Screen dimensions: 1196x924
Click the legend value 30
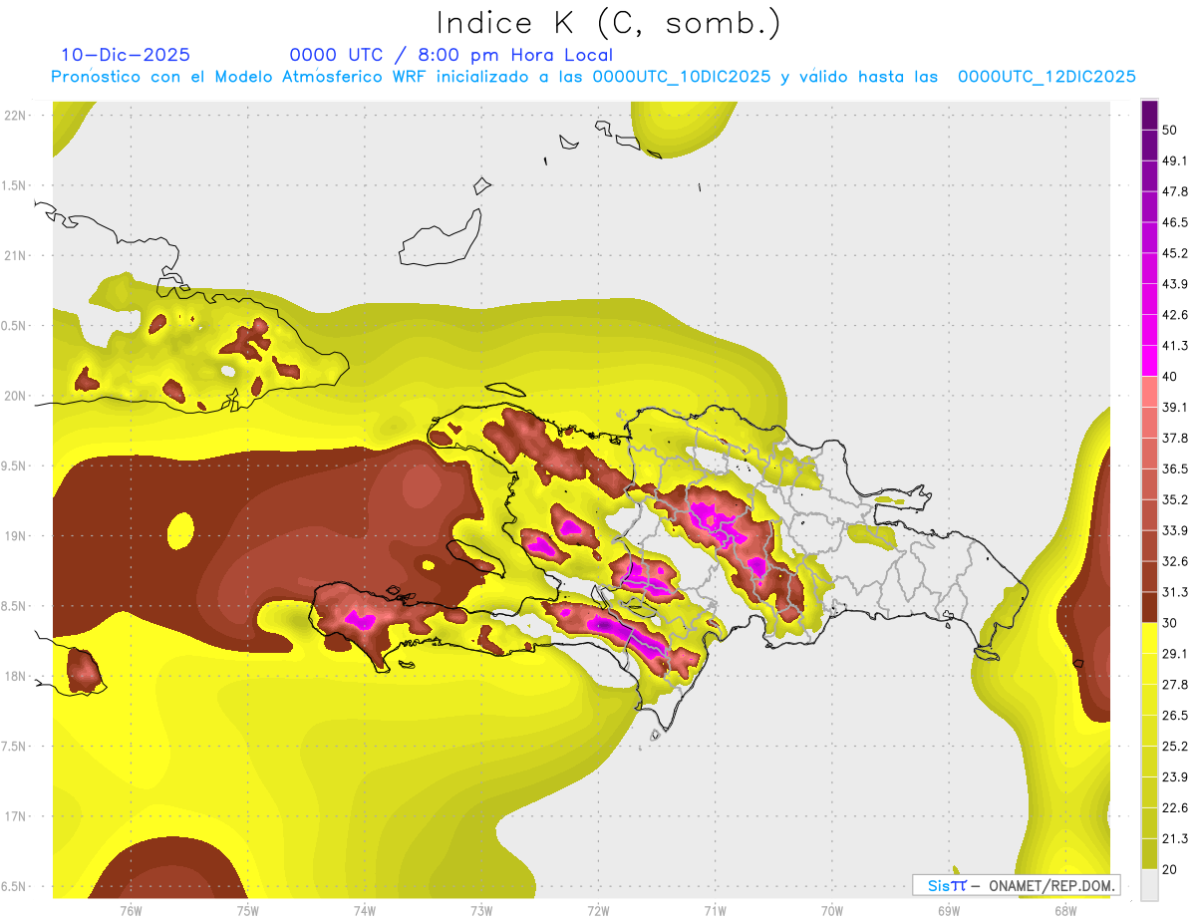point(1171,623)
